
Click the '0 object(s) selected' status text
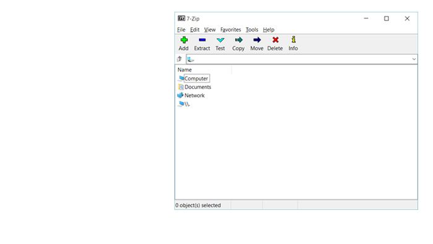point(199,206)
